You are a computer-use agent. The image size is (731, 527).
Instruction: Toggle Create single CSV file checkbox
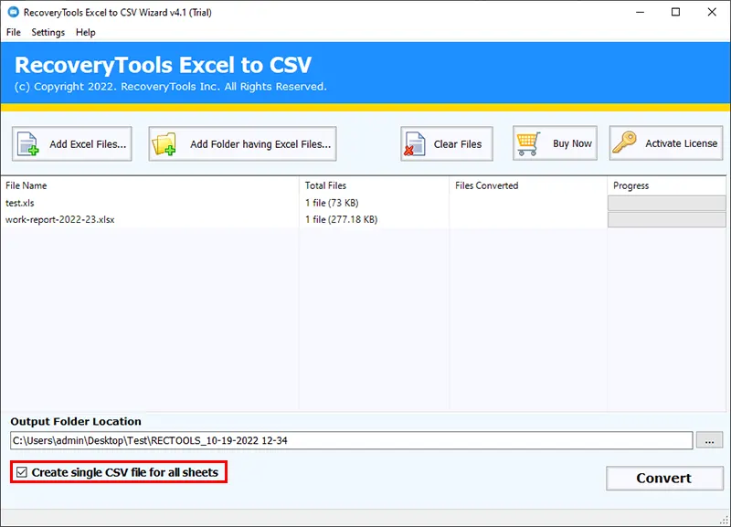pos(22,473)
